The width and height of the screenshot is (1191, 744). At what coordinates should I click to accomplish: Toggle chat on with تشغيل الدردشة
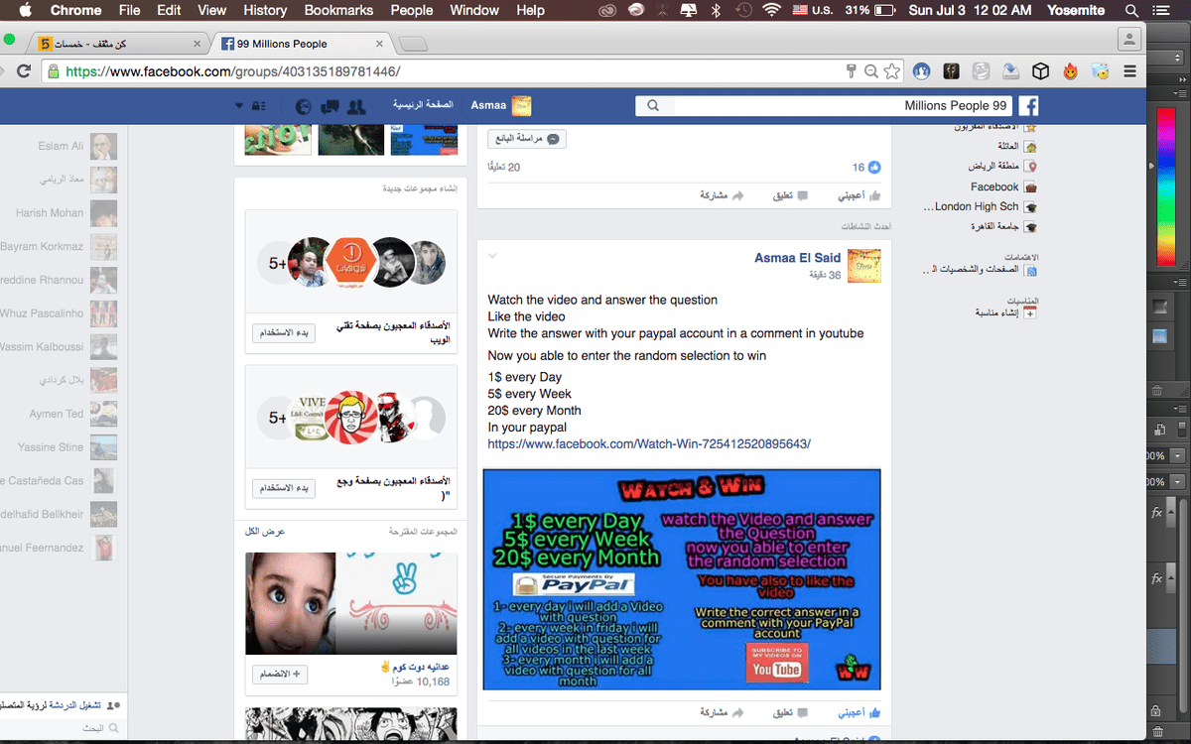[60, 703]
